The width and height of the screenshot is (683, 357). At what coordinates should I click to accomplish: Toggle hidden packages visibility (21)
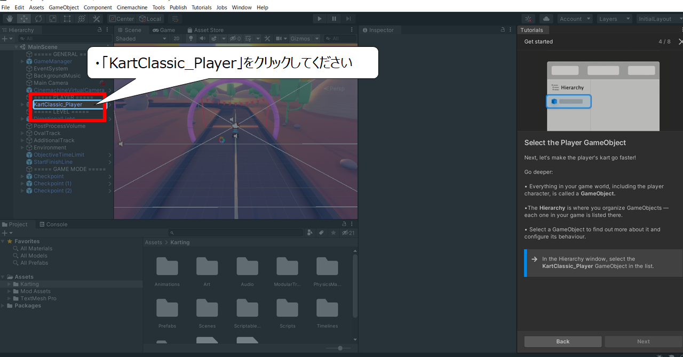click(x=348, y=233)
